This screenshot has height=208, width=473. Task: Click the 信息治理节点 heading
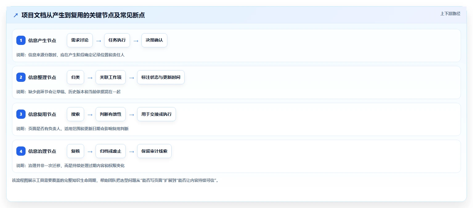coord(42,151)
